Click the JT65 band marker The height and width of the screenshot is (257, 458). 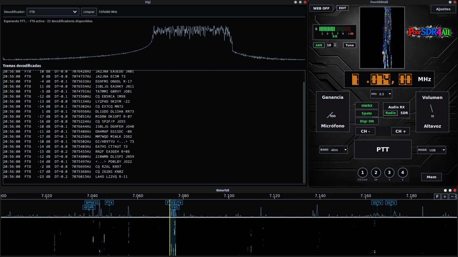tap(174, 207)
